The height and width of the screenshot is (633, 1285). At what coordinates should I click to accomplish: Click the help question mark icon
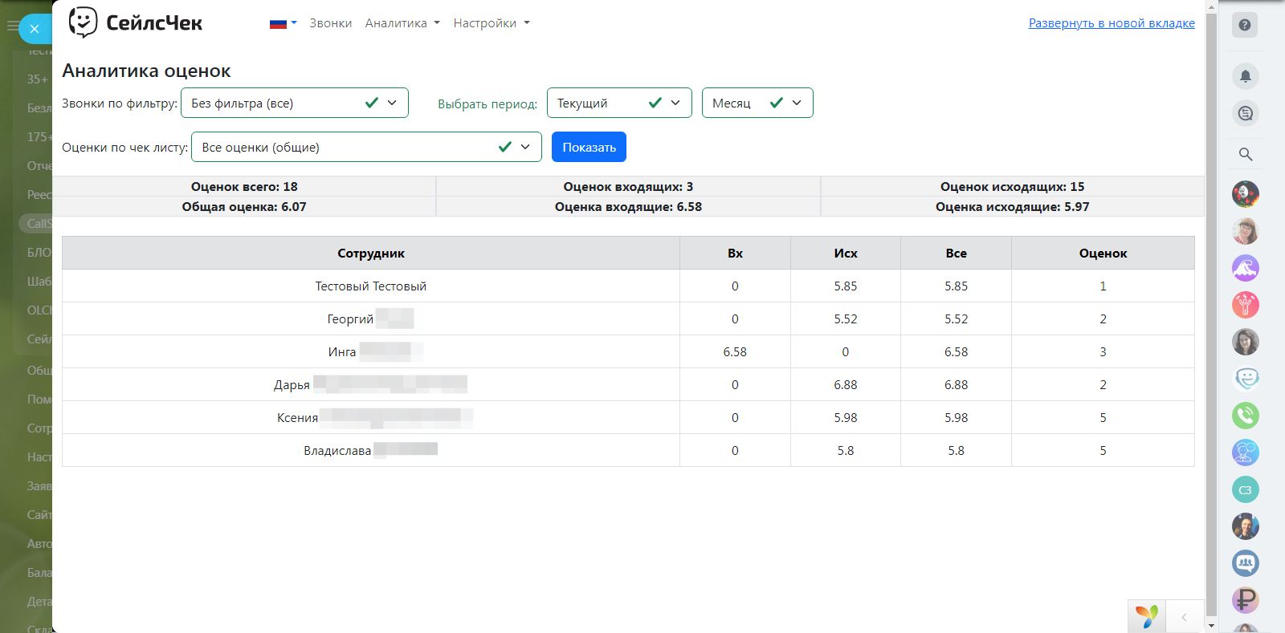pyautogui.click(x=1244, y=25)
